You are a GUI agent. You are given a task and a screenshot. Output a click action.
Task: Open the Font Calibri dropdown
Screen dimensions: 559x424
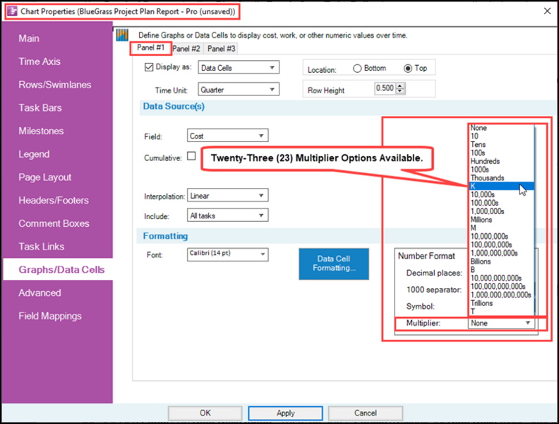(x=227, y=254)
